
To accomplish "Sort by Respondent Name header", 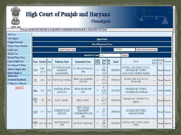I will click(x=83, y=61).
